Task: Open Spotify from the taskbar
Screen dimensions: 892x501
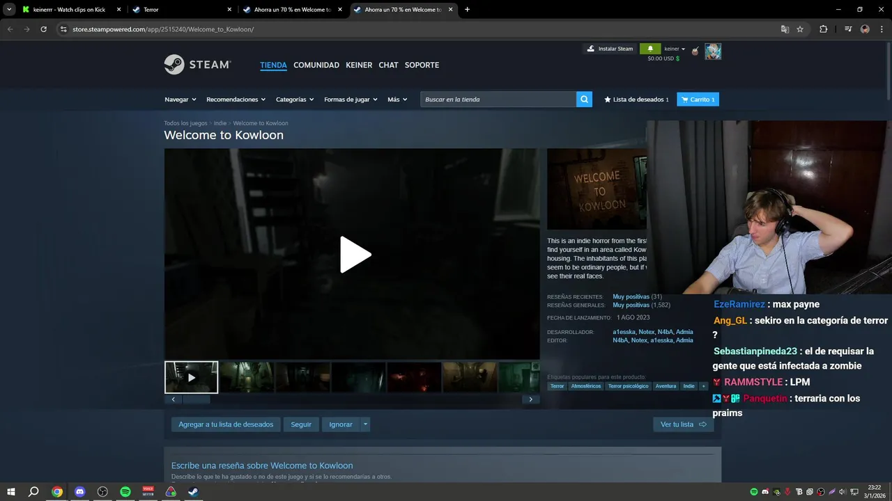Action: coord(125,492)
